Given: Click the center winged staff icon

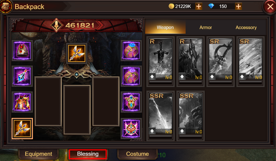Looking at the screenshot, I should [77, 53].
